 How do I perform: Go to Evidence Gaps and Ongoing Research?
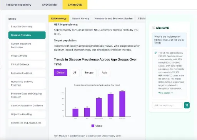coord(27,95)
